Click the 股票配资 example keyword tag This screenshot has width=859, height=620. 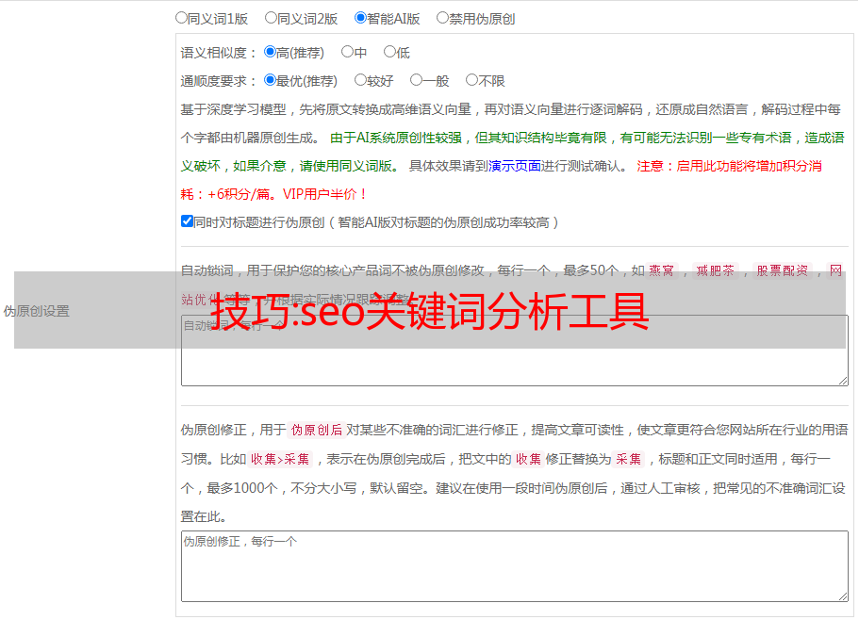782,270
